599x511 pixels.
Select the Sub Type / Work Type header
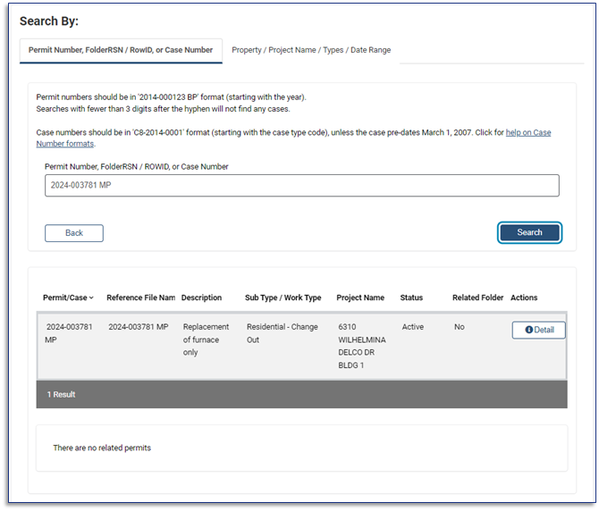click(283, 297)
